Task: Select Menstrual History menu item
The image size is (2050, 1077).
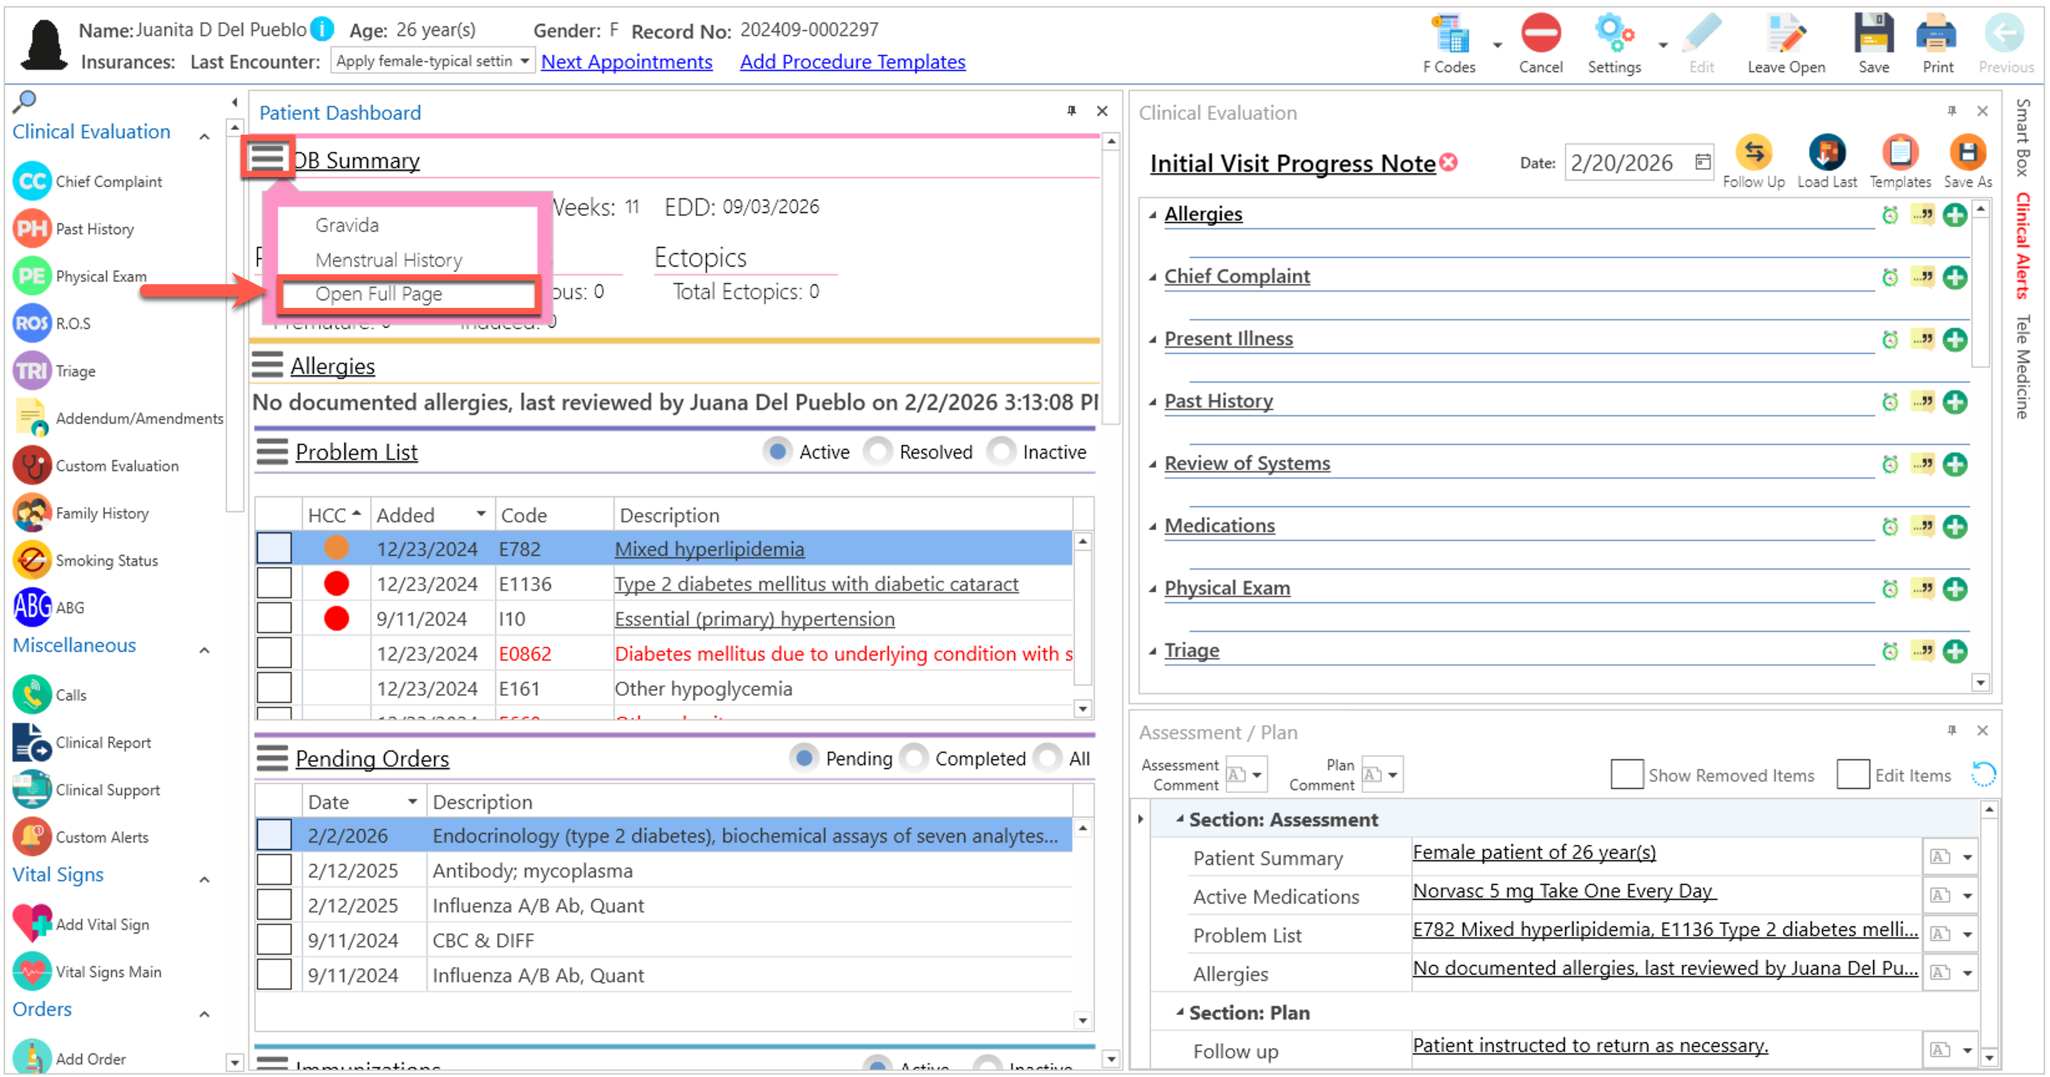Action: (388, 260)
